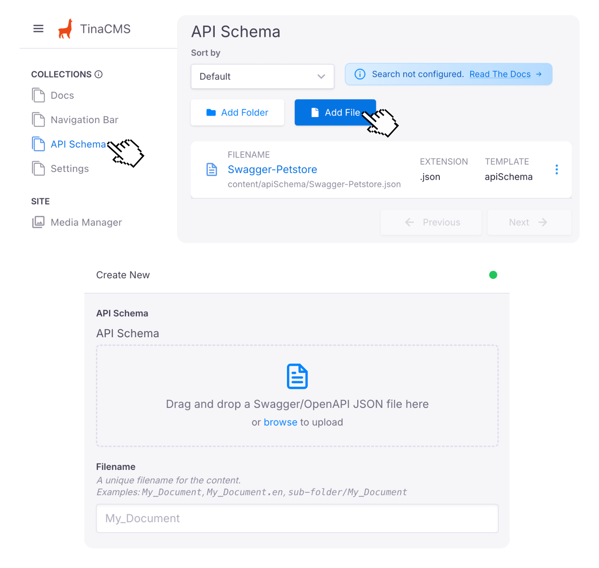
Task: Click the green status indicator dot
Action: click(493, 275)
